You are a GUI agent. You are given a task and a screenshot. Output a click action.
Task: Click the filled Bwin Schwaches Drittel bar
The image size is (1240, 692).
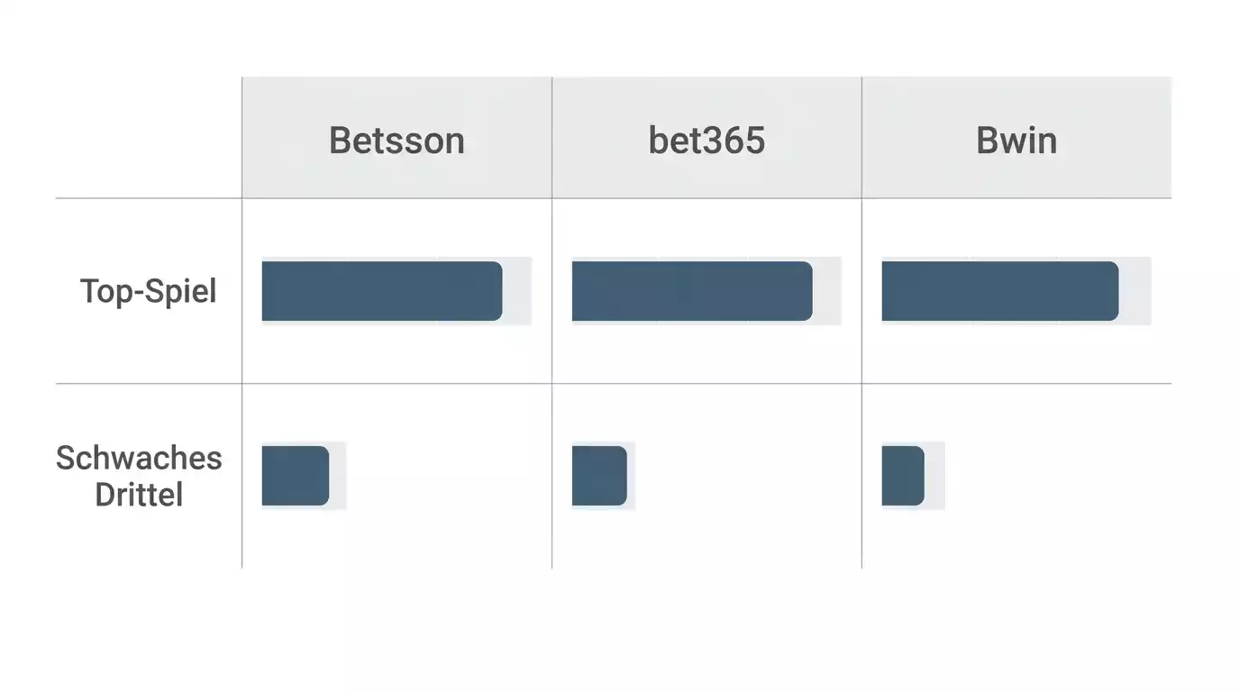click(x=903, y=476)
